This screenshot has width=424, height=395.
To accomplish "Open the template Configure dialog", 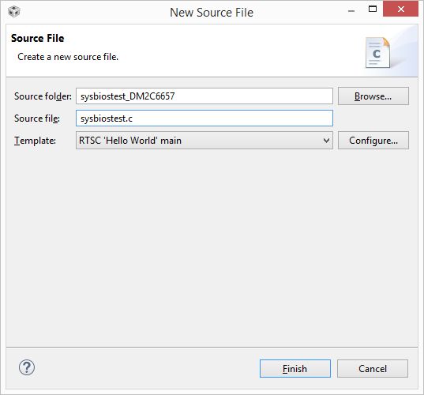I will [373, 141].
